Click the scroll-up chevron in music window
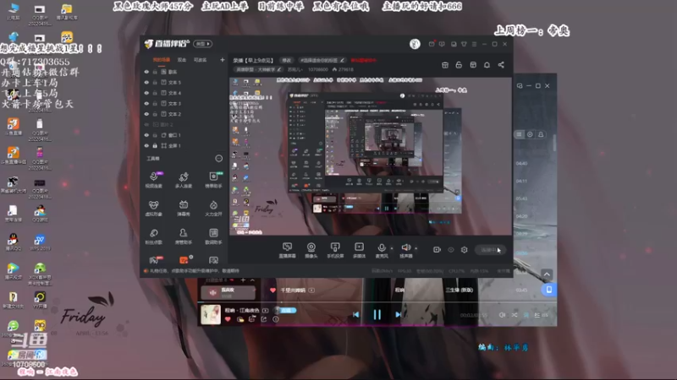This screenshot has height=380, width=677. click(547, 274)
